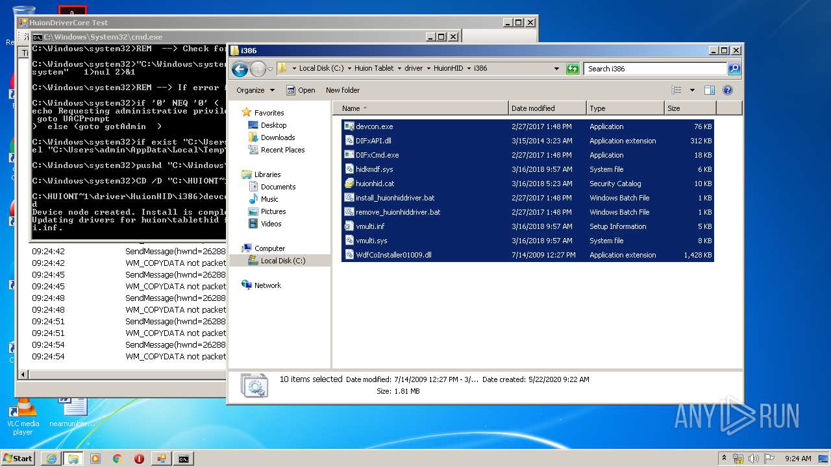831x467 pixels.
Task: Click scroll-left arrow in HuionDriverCore Test window
Action: tap(24, 374)
